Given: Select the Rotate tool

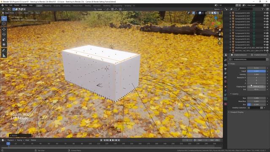Looking at the screenshot, I should point(4,34).
